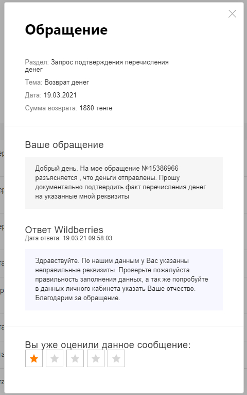Give a four-star rating

tap(96, 358)
